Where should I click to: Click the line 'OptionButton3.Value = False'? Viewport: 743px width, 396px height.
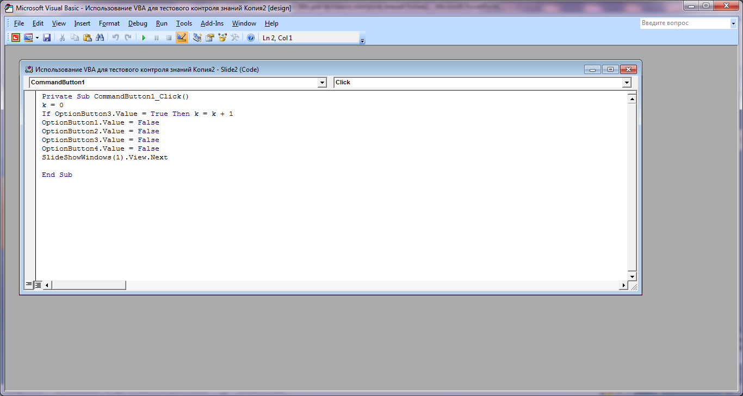(101, 140)
